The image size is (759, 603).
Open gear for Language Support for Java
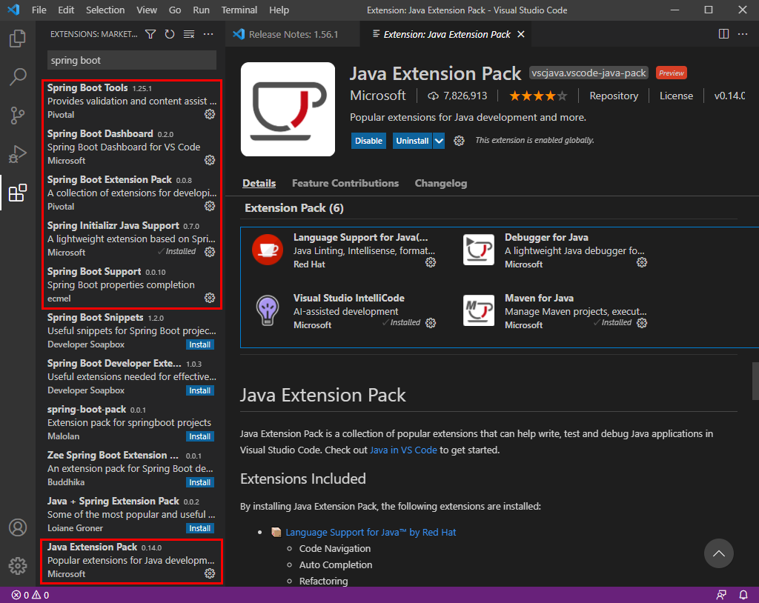click(431, 262)
